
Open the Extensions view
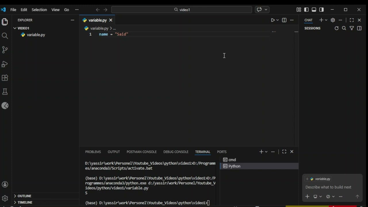click(5, 78)
